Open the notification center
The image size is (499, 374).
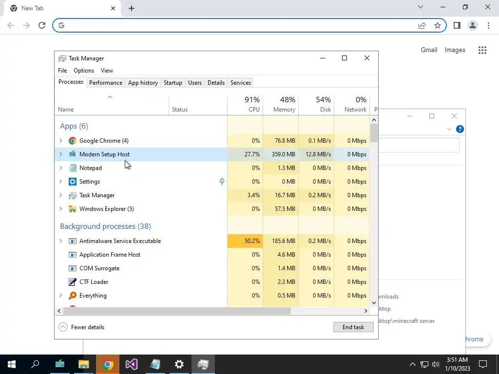pos(483,364)
